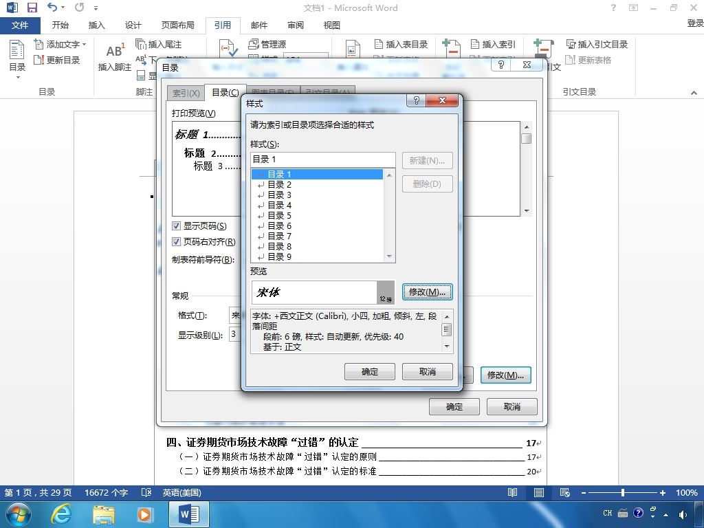Click the 样式 name input field

click(x=323, y=159)
